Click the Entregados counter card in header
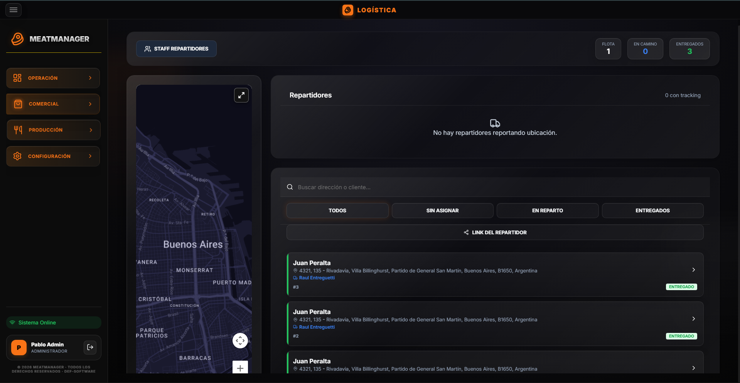This screenshot has width=740, height=383. 689,49
